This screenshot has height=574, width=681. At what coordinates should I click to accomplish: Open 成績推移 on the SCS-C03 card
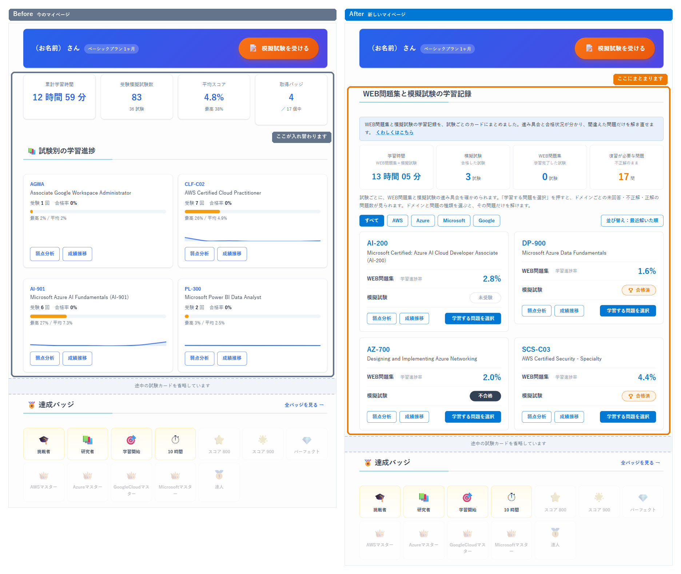569,417
